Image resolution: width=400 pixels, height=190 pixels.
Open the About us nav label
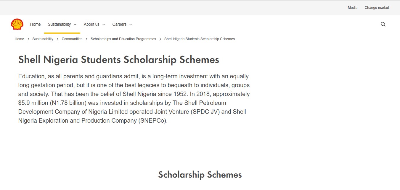(91, 24)
